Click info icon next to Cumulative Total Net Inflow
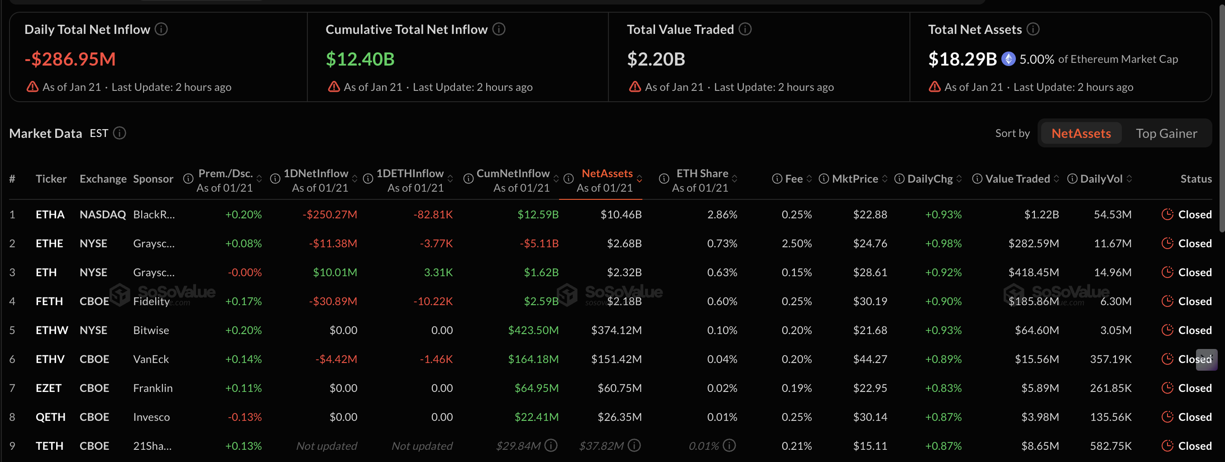Screen dimensions: 1225x462 point(498,29)
